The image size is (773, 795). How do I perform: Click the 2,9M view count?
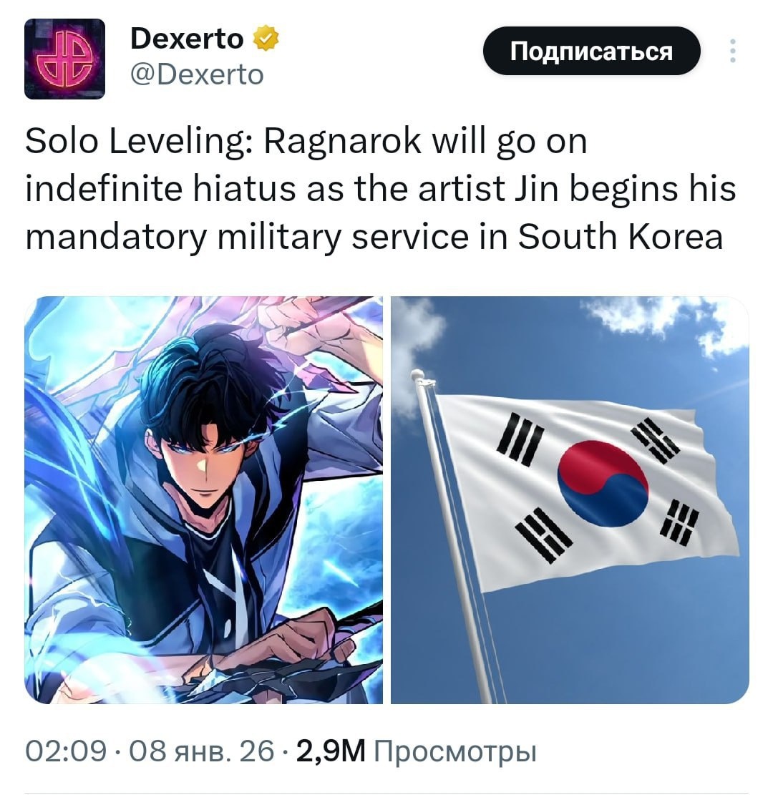click(331, 751)
